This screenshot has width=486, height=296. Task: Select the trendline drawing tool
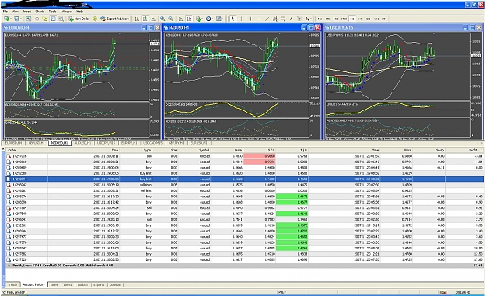click(x=267, y=19)
